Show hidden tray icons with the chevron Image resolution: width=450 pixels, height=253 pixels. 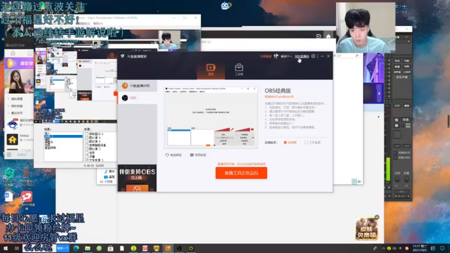coord(383,249)
